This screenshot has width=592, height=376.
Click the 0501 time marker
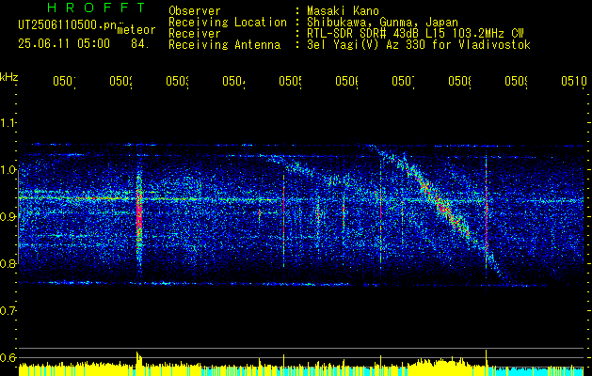[64, 82]
